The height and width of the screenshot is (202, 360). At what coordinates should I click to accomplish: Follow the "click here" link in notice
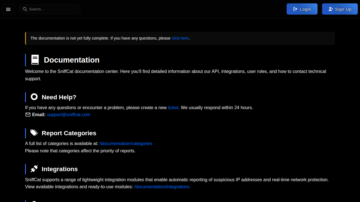click(x=180, y=38)
